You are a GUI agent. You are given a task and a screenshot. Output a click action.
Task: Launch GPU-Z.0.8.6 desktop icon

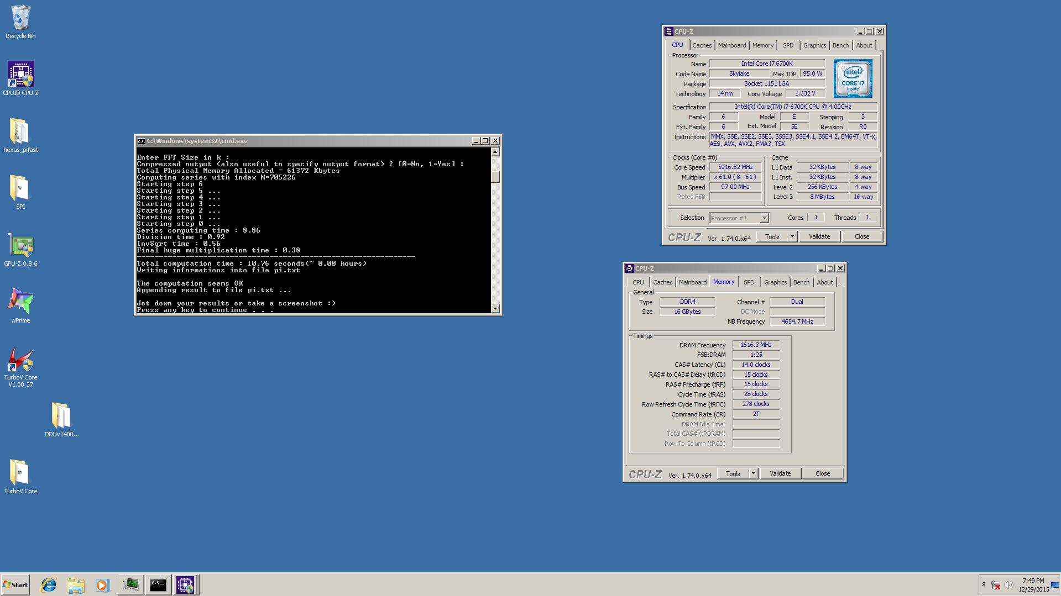tap(20, 249)
